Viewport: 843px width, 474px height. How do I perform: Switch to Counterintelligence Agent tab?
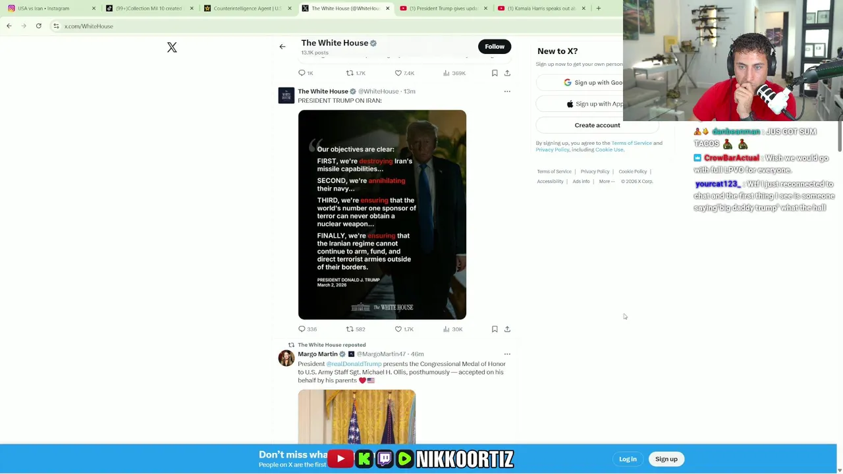[x=246, y=9]
